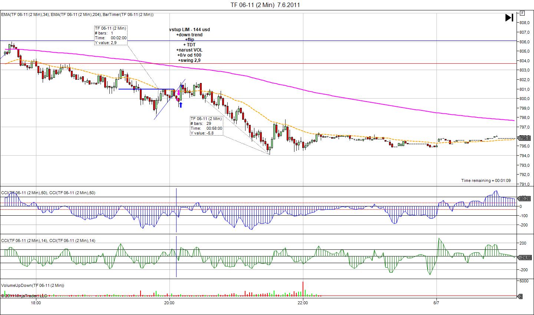Select the ruler info box showing 1 bar
534x315 pixels.
[x=111, y=36]
